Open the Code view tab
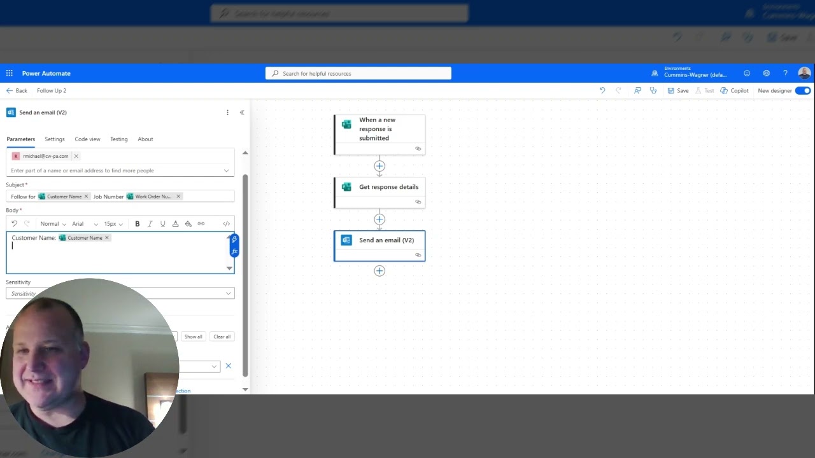Image resolution: width=815 pixels, height=458 pixels. (87, 139)
